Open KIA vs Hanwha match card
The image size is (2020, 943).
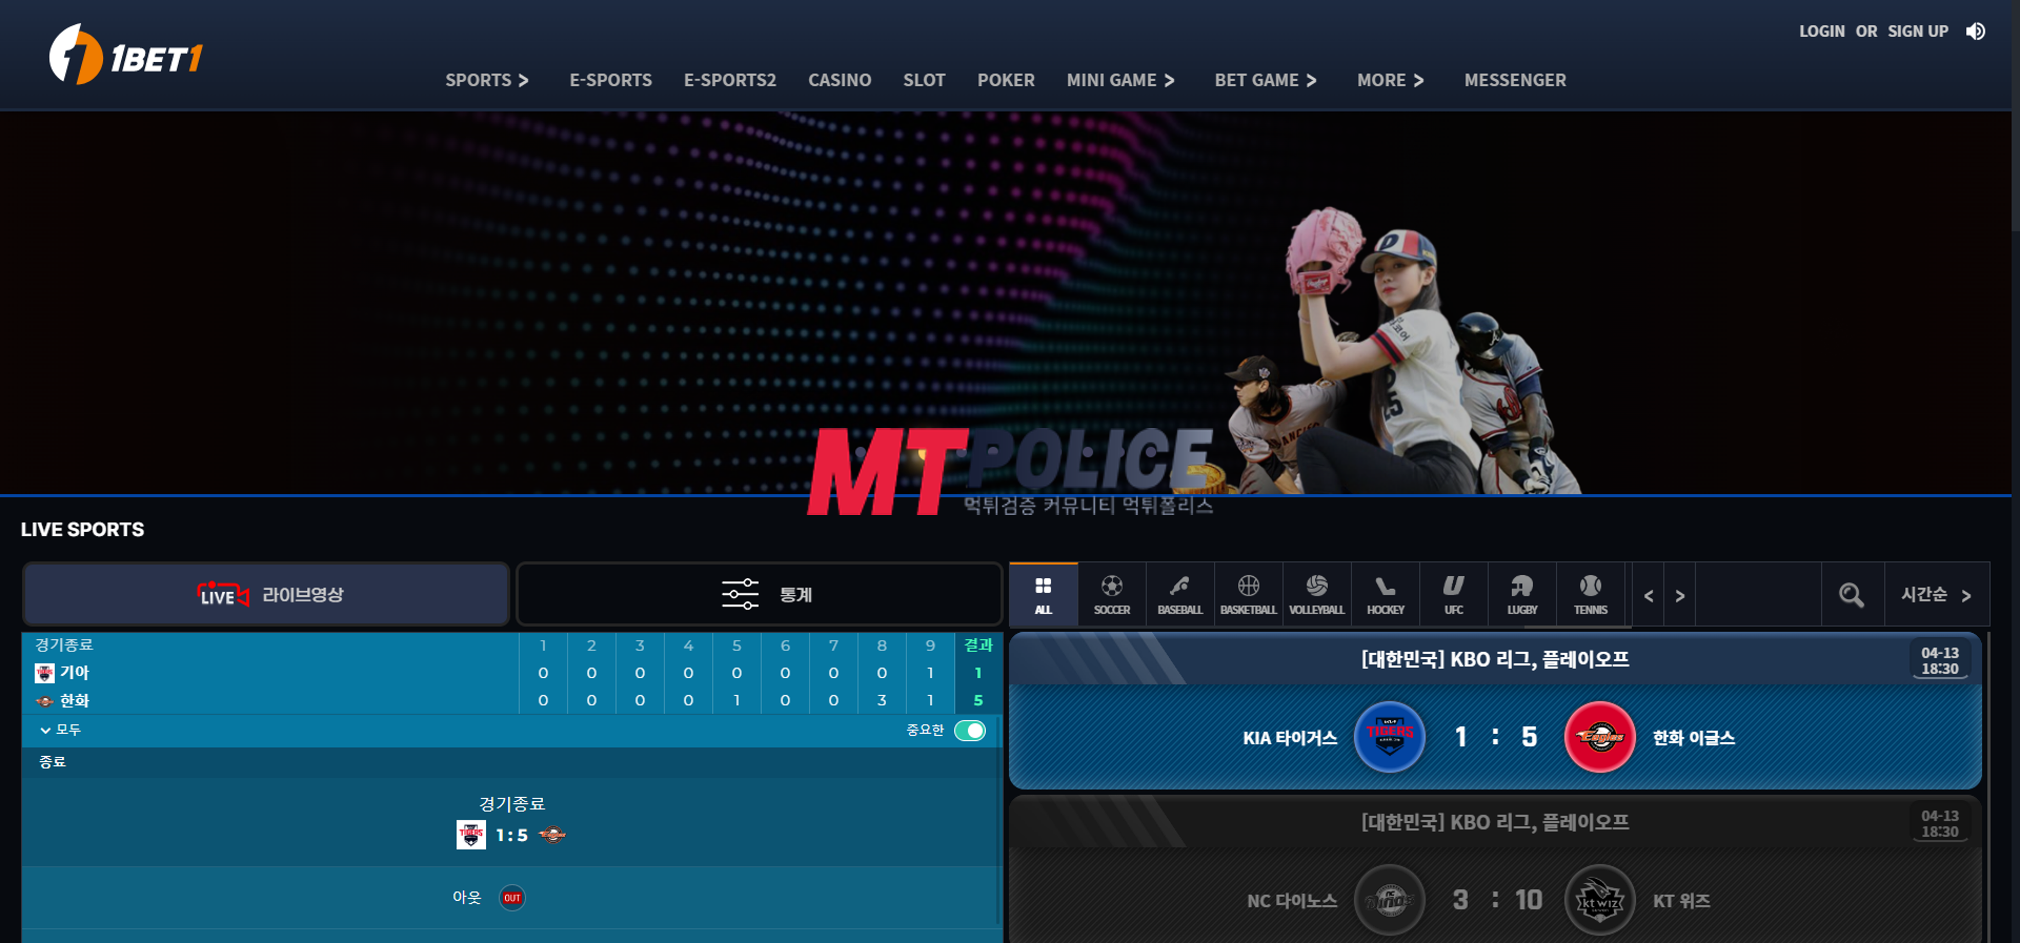(x=1495, y=711)
